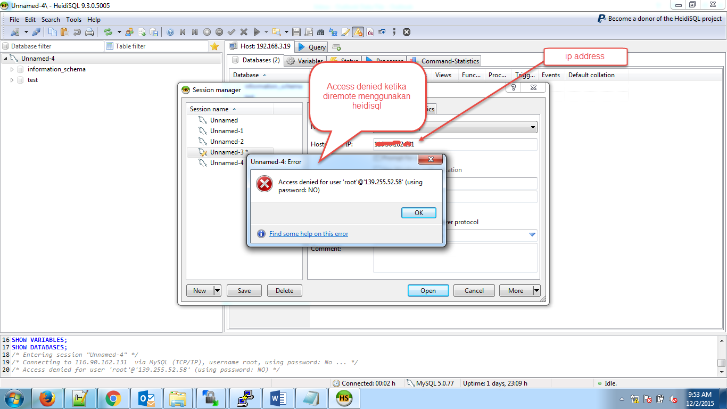The height and width of the screenshot is (409, 727).
Task: Open Chrome from the taskbar
Action: (x=113, y=398)
